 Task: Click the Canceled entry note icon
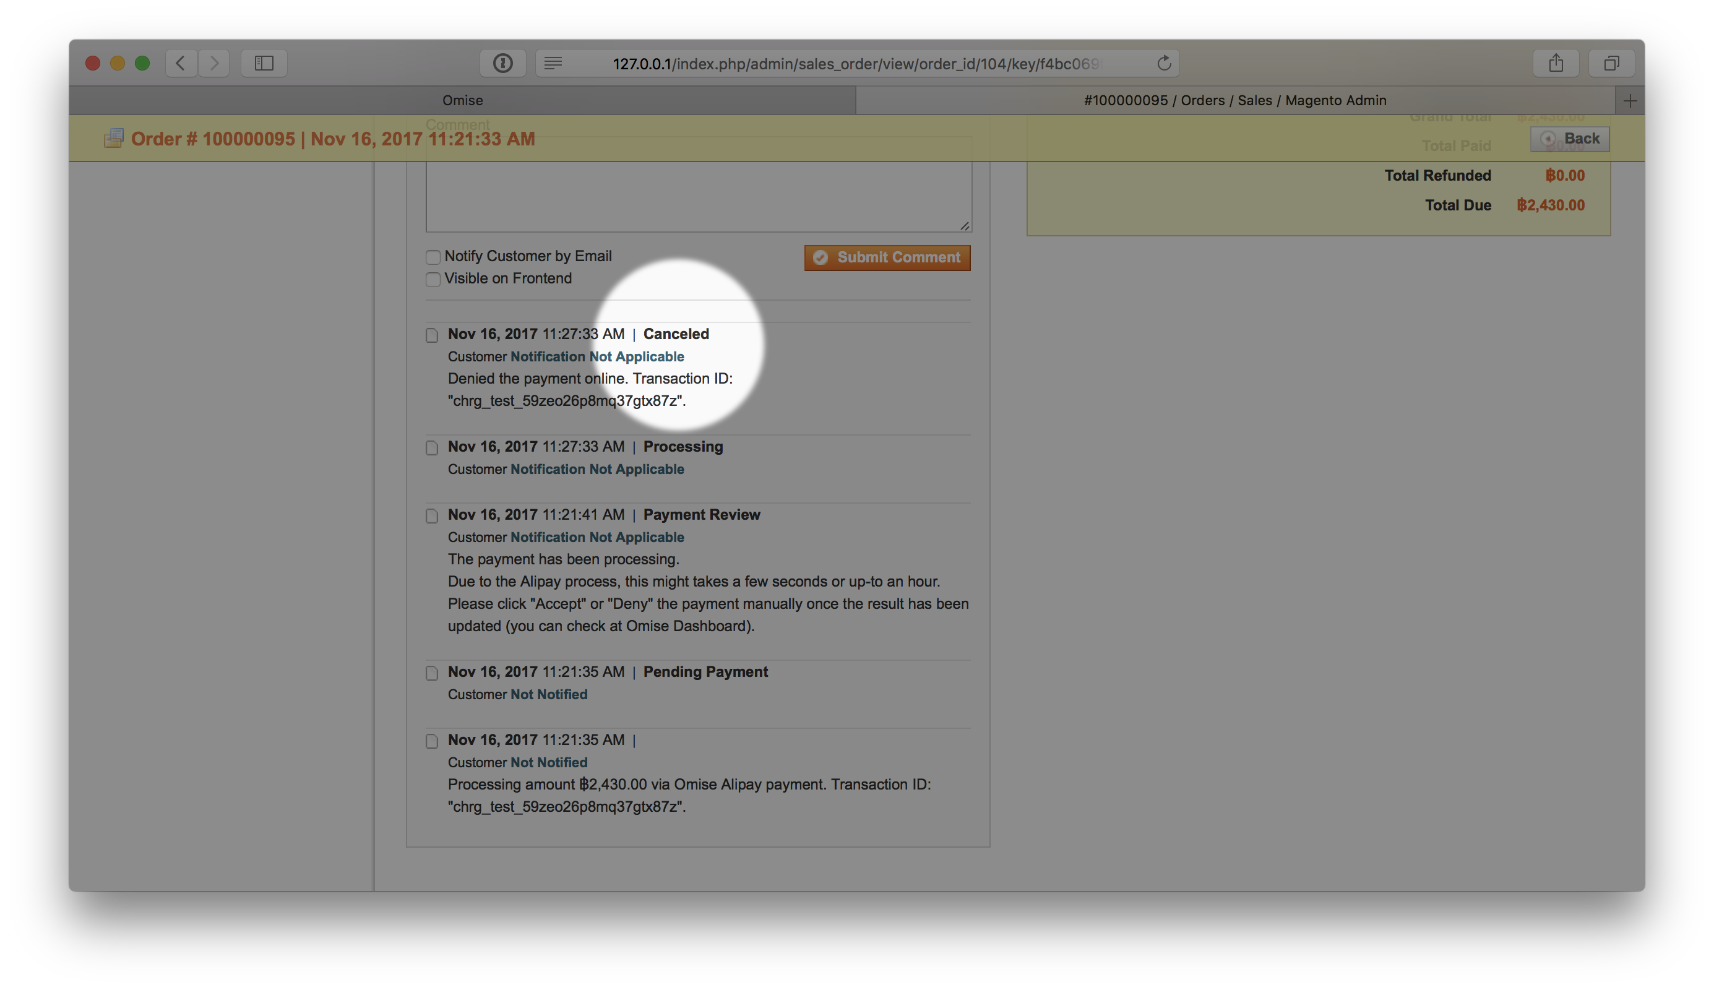click(432, 335)
